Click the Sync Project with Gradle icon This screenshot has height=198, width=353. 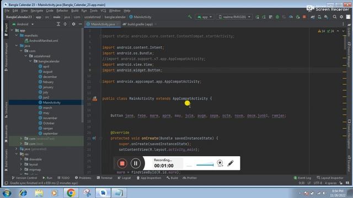pyautogui.click(x=313, y=17)
